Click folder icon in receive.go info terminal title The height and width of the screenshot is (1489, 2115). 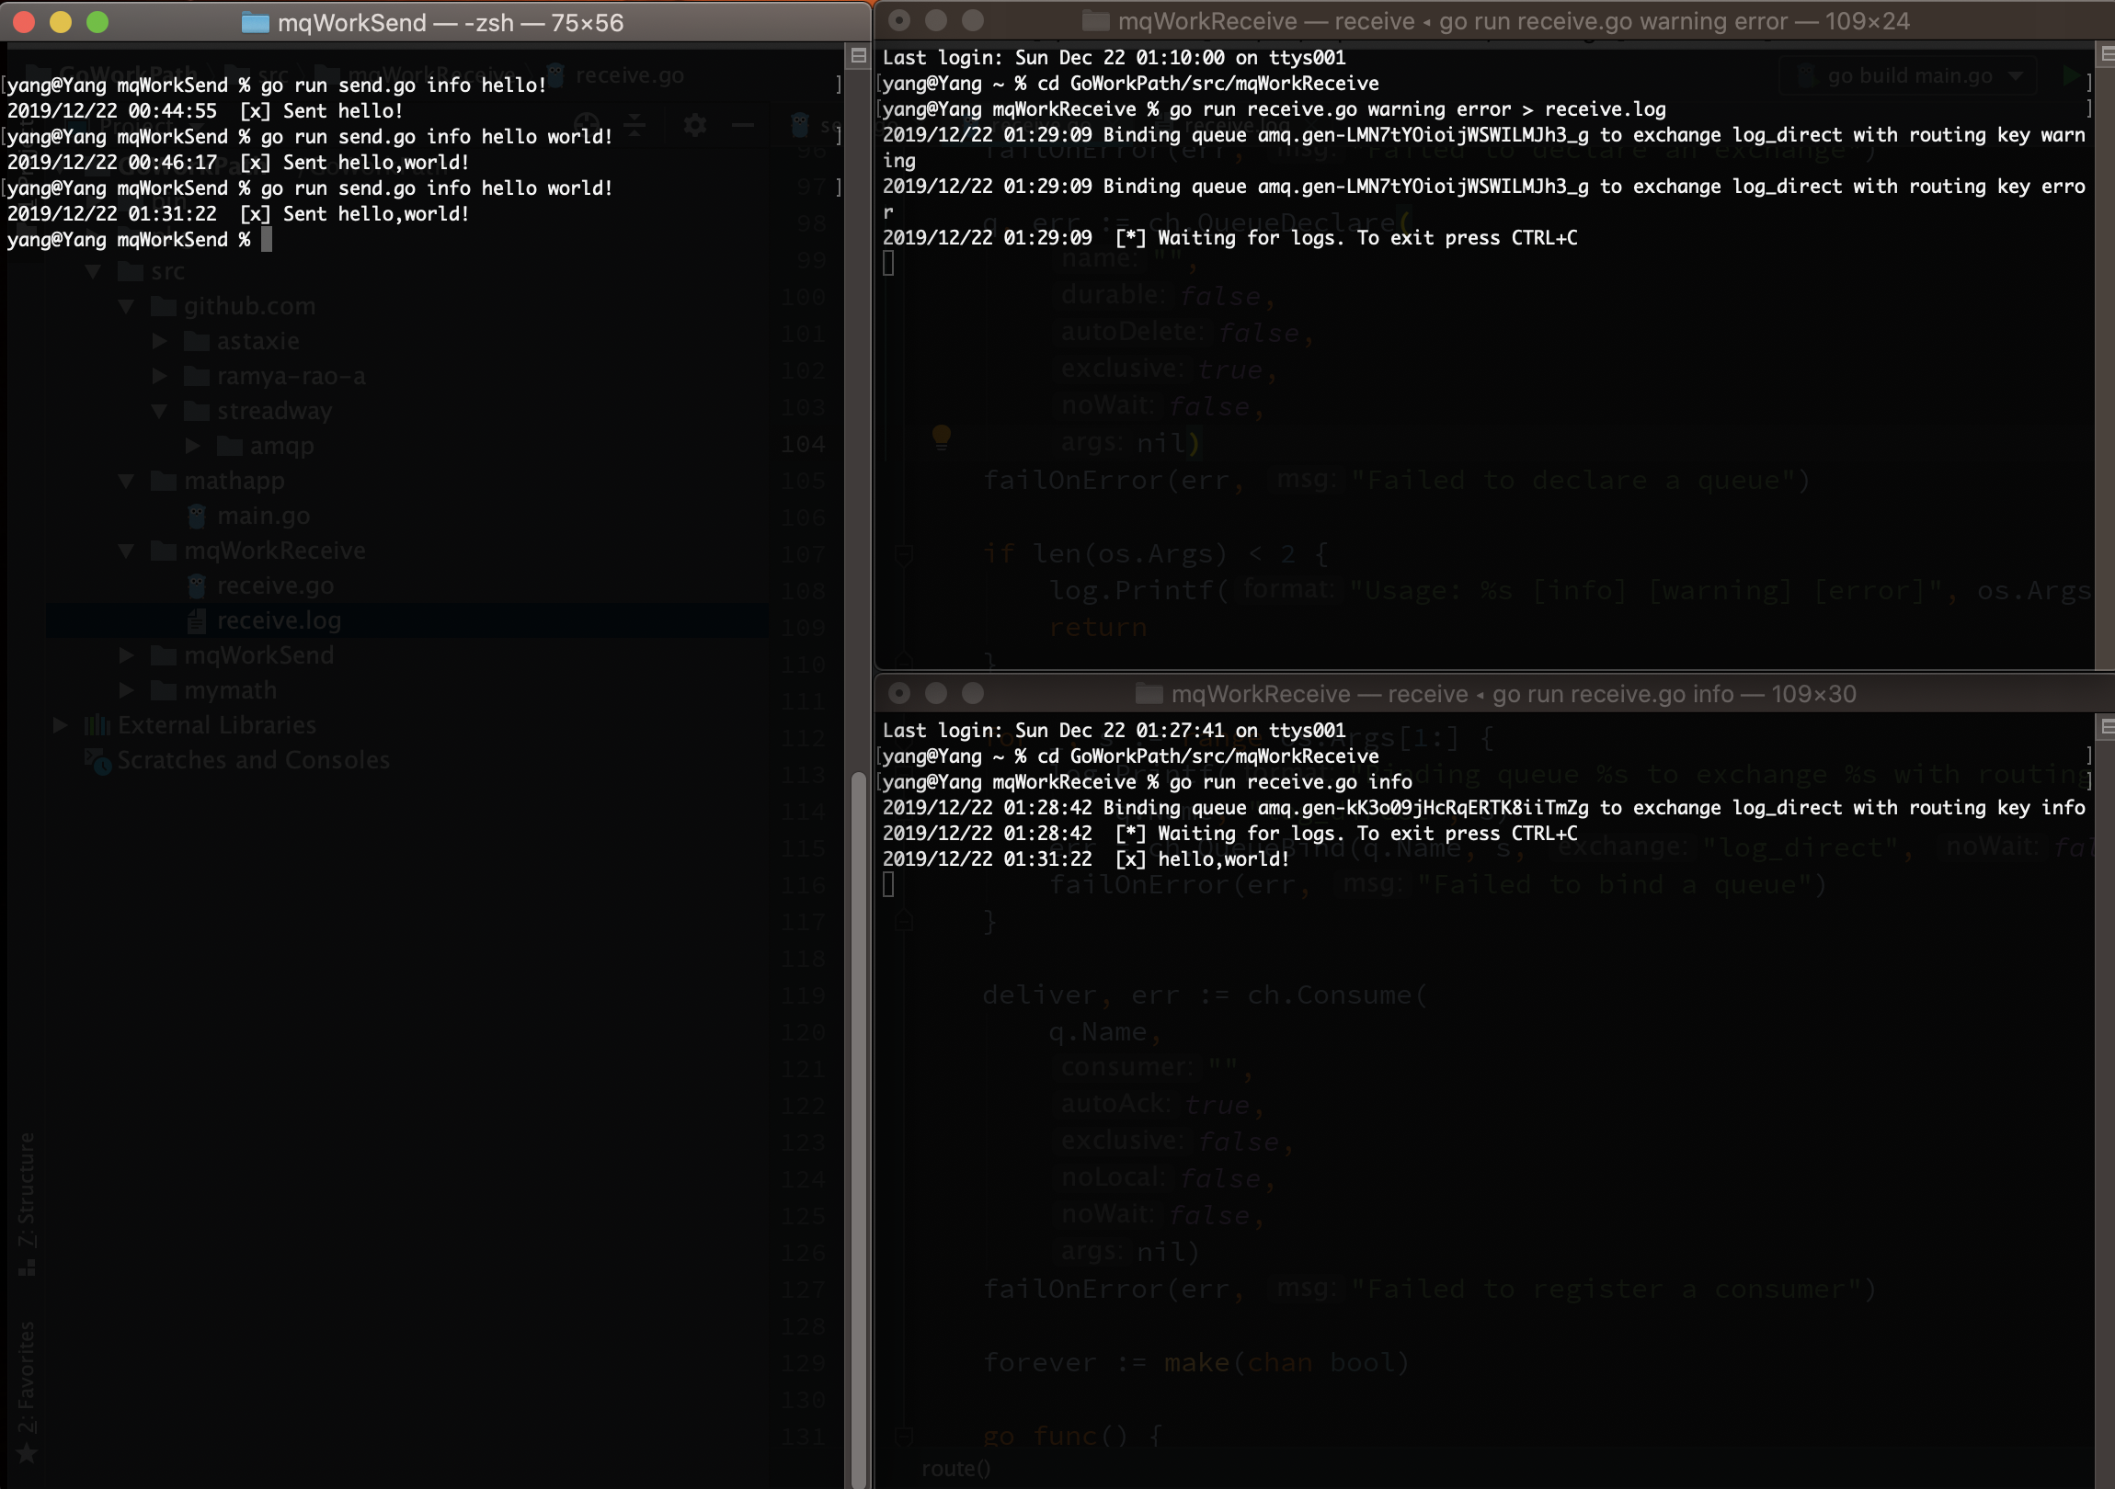pos(1148,693)
